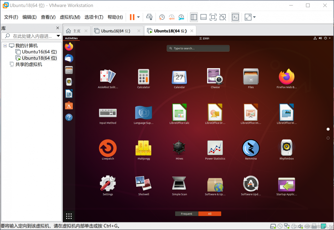Open the 帮助(H) menu

115,17
